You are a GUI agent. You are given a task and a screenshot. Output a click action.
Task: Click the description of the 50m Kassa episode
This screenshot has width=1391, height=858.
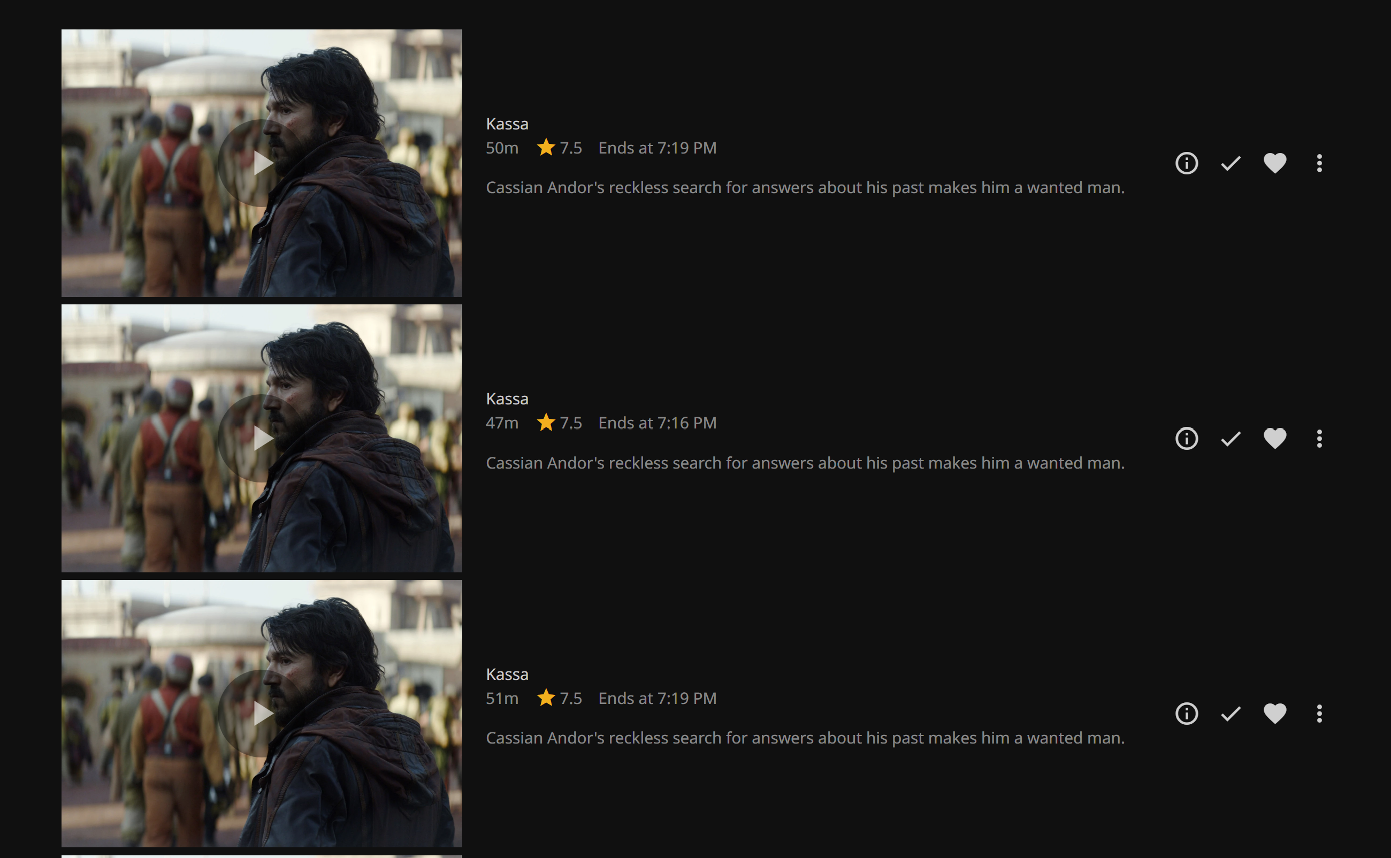click(x=805, y=188)
